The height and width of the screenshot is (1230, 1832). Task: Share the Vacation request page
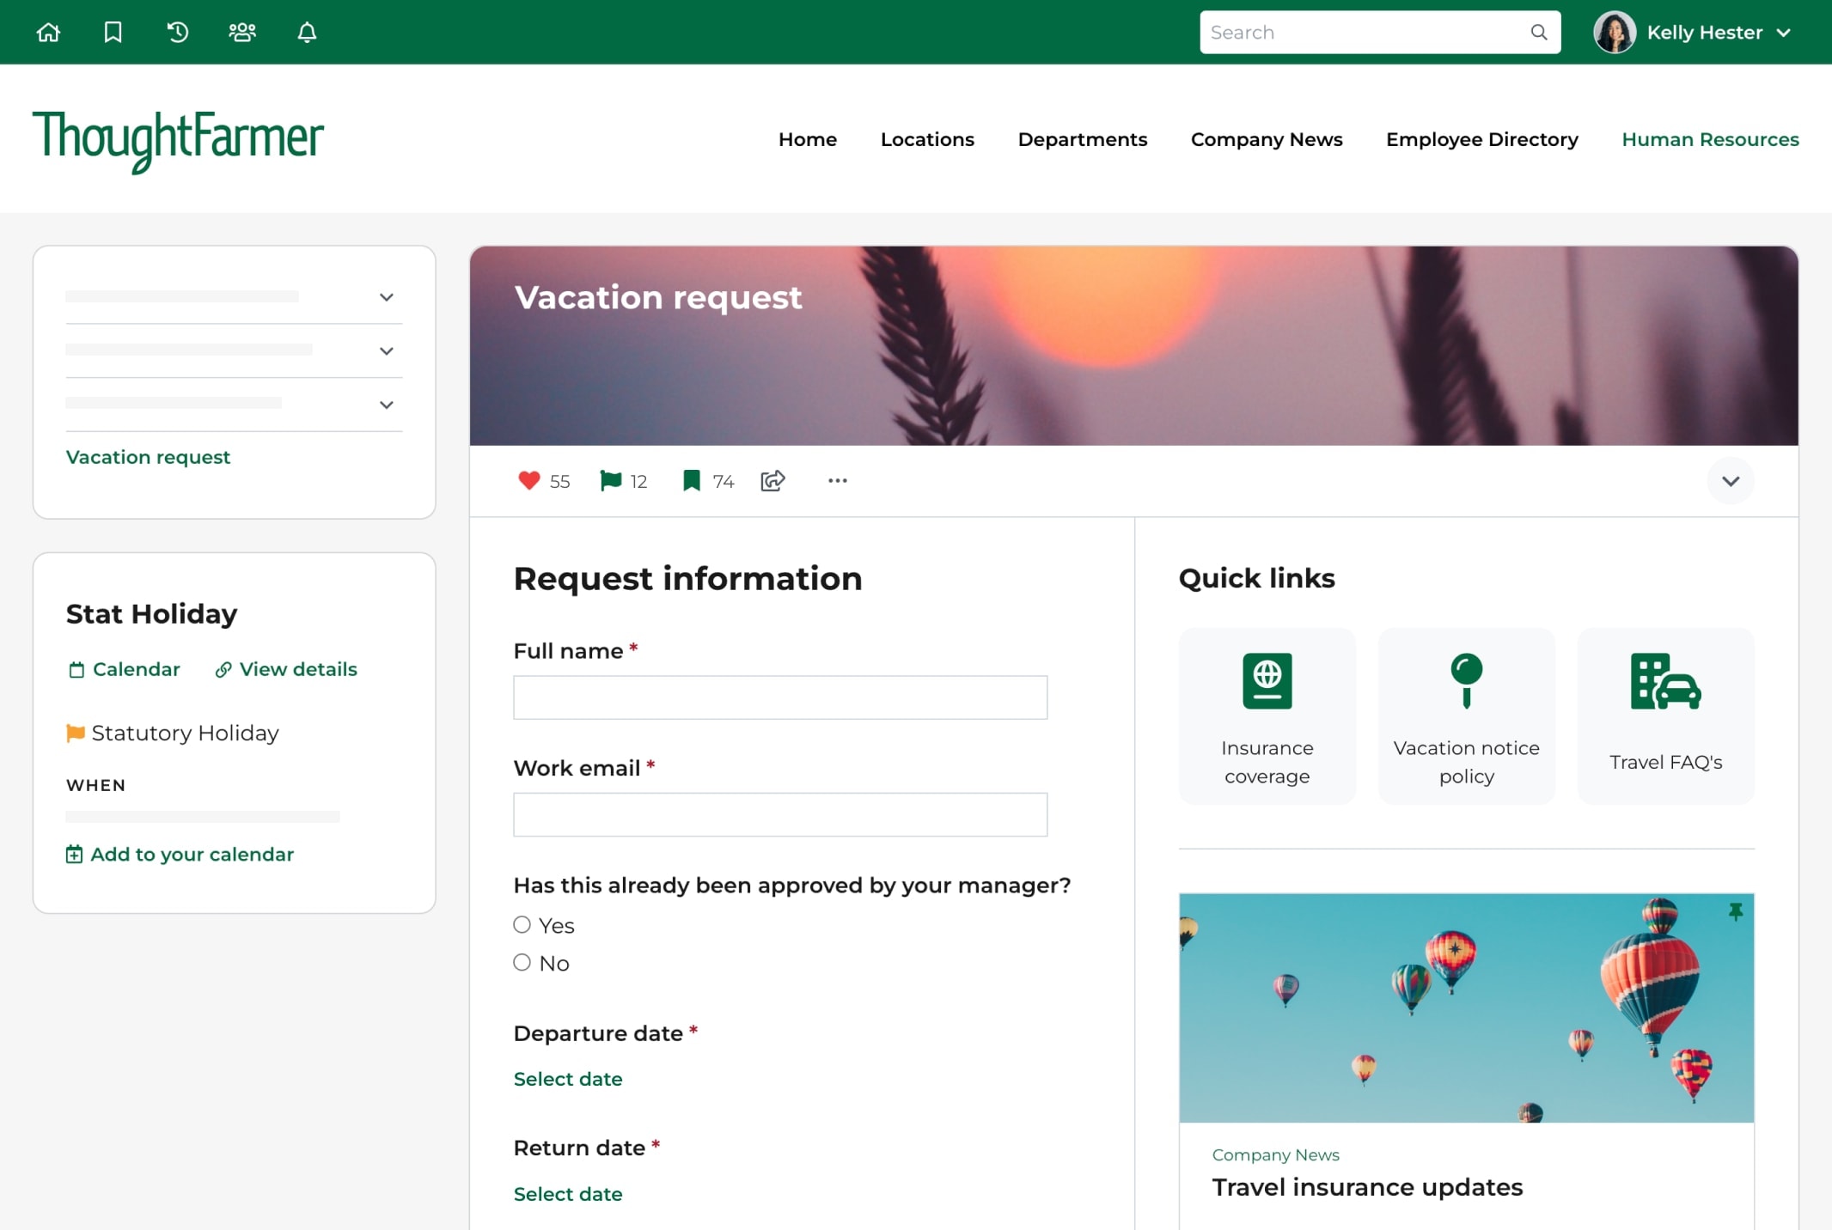point(772,480)
